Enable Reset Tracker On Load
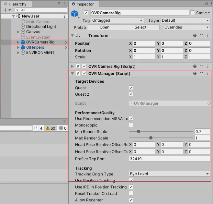This screenshot has height=204, width=213. (131, 193)
